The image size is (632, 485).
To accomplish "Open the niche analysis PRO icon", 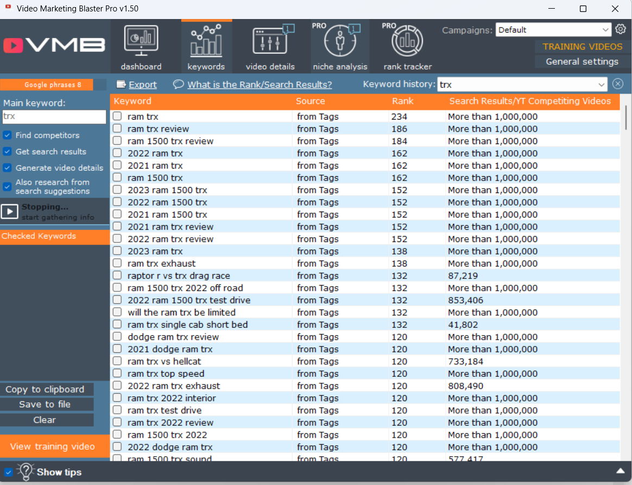I will pyautogui.click(x=340, y=42).
